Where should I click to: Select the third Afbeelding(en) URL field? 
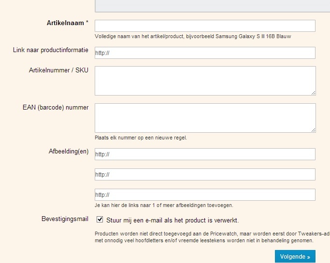tap(205, 194)
